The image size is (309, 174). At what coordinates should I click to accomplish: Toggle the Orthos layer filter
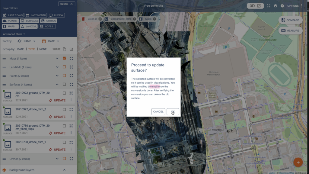[x=49, y=21]
